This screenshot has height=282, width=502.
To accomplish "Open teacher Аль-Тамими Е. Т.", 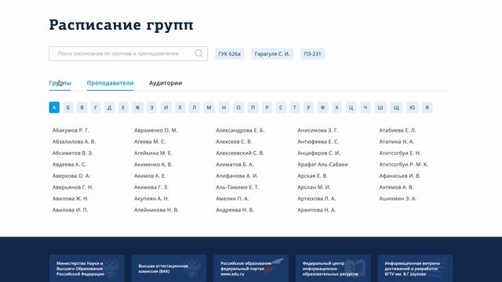I will [238, 187].
